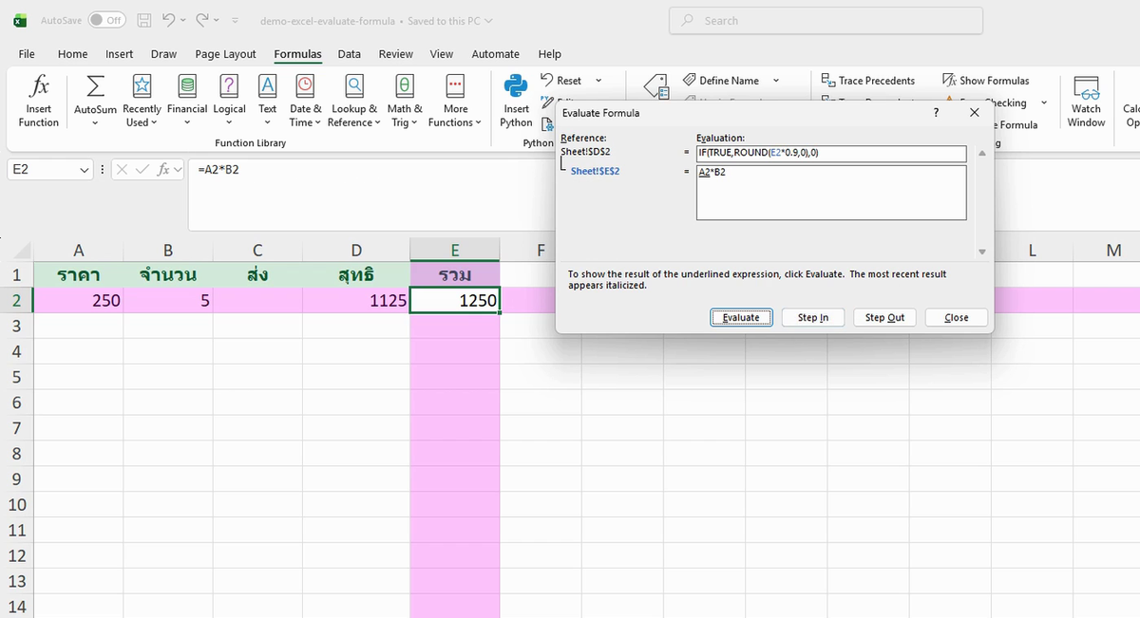This screenshot has width=1140, height=618.
Task: Select cell E2 with value 1250
Action: coord(455,301)
